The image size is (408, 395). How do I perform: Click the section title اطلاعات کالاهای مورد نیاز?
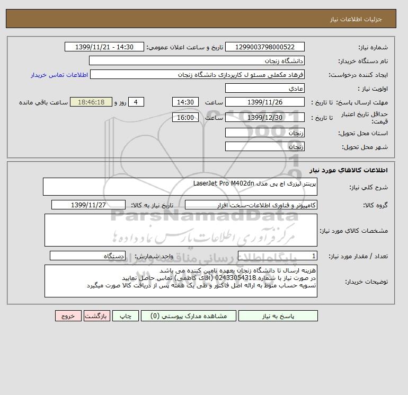(349, 170)
